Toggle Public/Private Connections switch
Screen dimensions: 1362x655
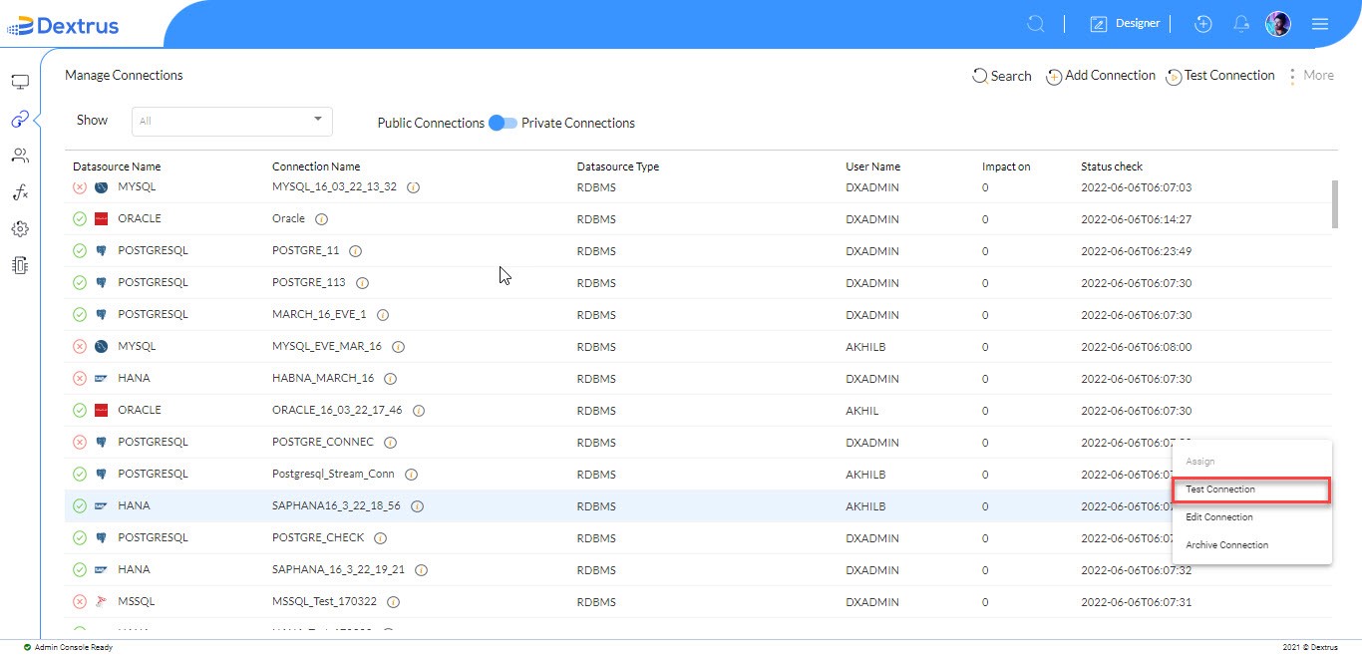point(503,123)
